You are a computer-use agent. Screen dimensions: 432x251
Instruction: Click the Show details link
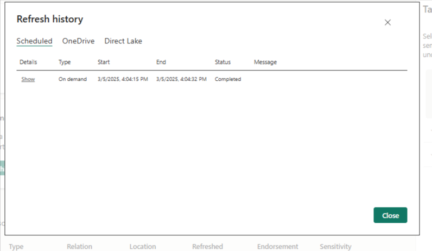coord(28,79)
